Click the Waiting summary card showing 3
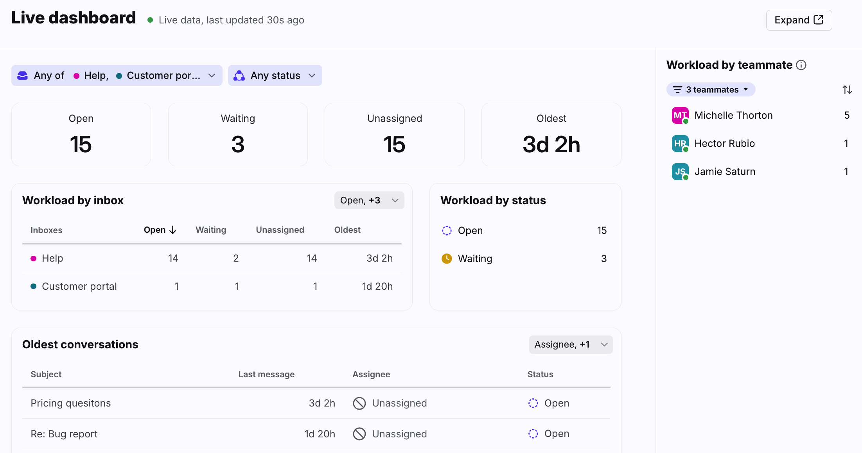 (238, 135)
